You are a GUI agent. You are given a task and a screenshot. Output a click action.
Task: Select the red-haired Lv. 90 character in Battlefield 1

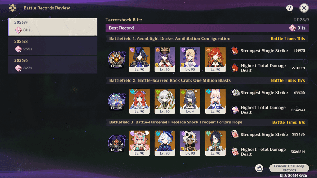[x=215, y=59]
